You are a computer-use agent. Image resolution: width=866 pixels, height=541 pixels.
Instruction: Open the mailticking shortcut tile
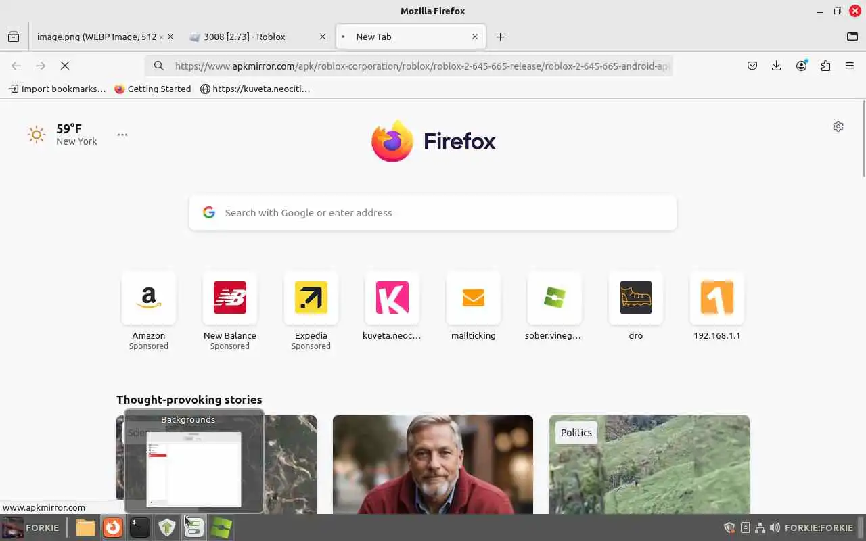(x=474, y=306)
